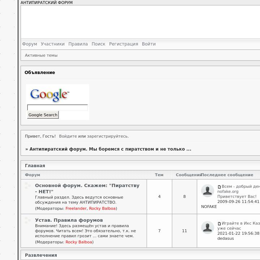Click avatar in Основной форум last message
This screenshot has height=260, width=260.
pyautogui.click(x=207, y=191)
